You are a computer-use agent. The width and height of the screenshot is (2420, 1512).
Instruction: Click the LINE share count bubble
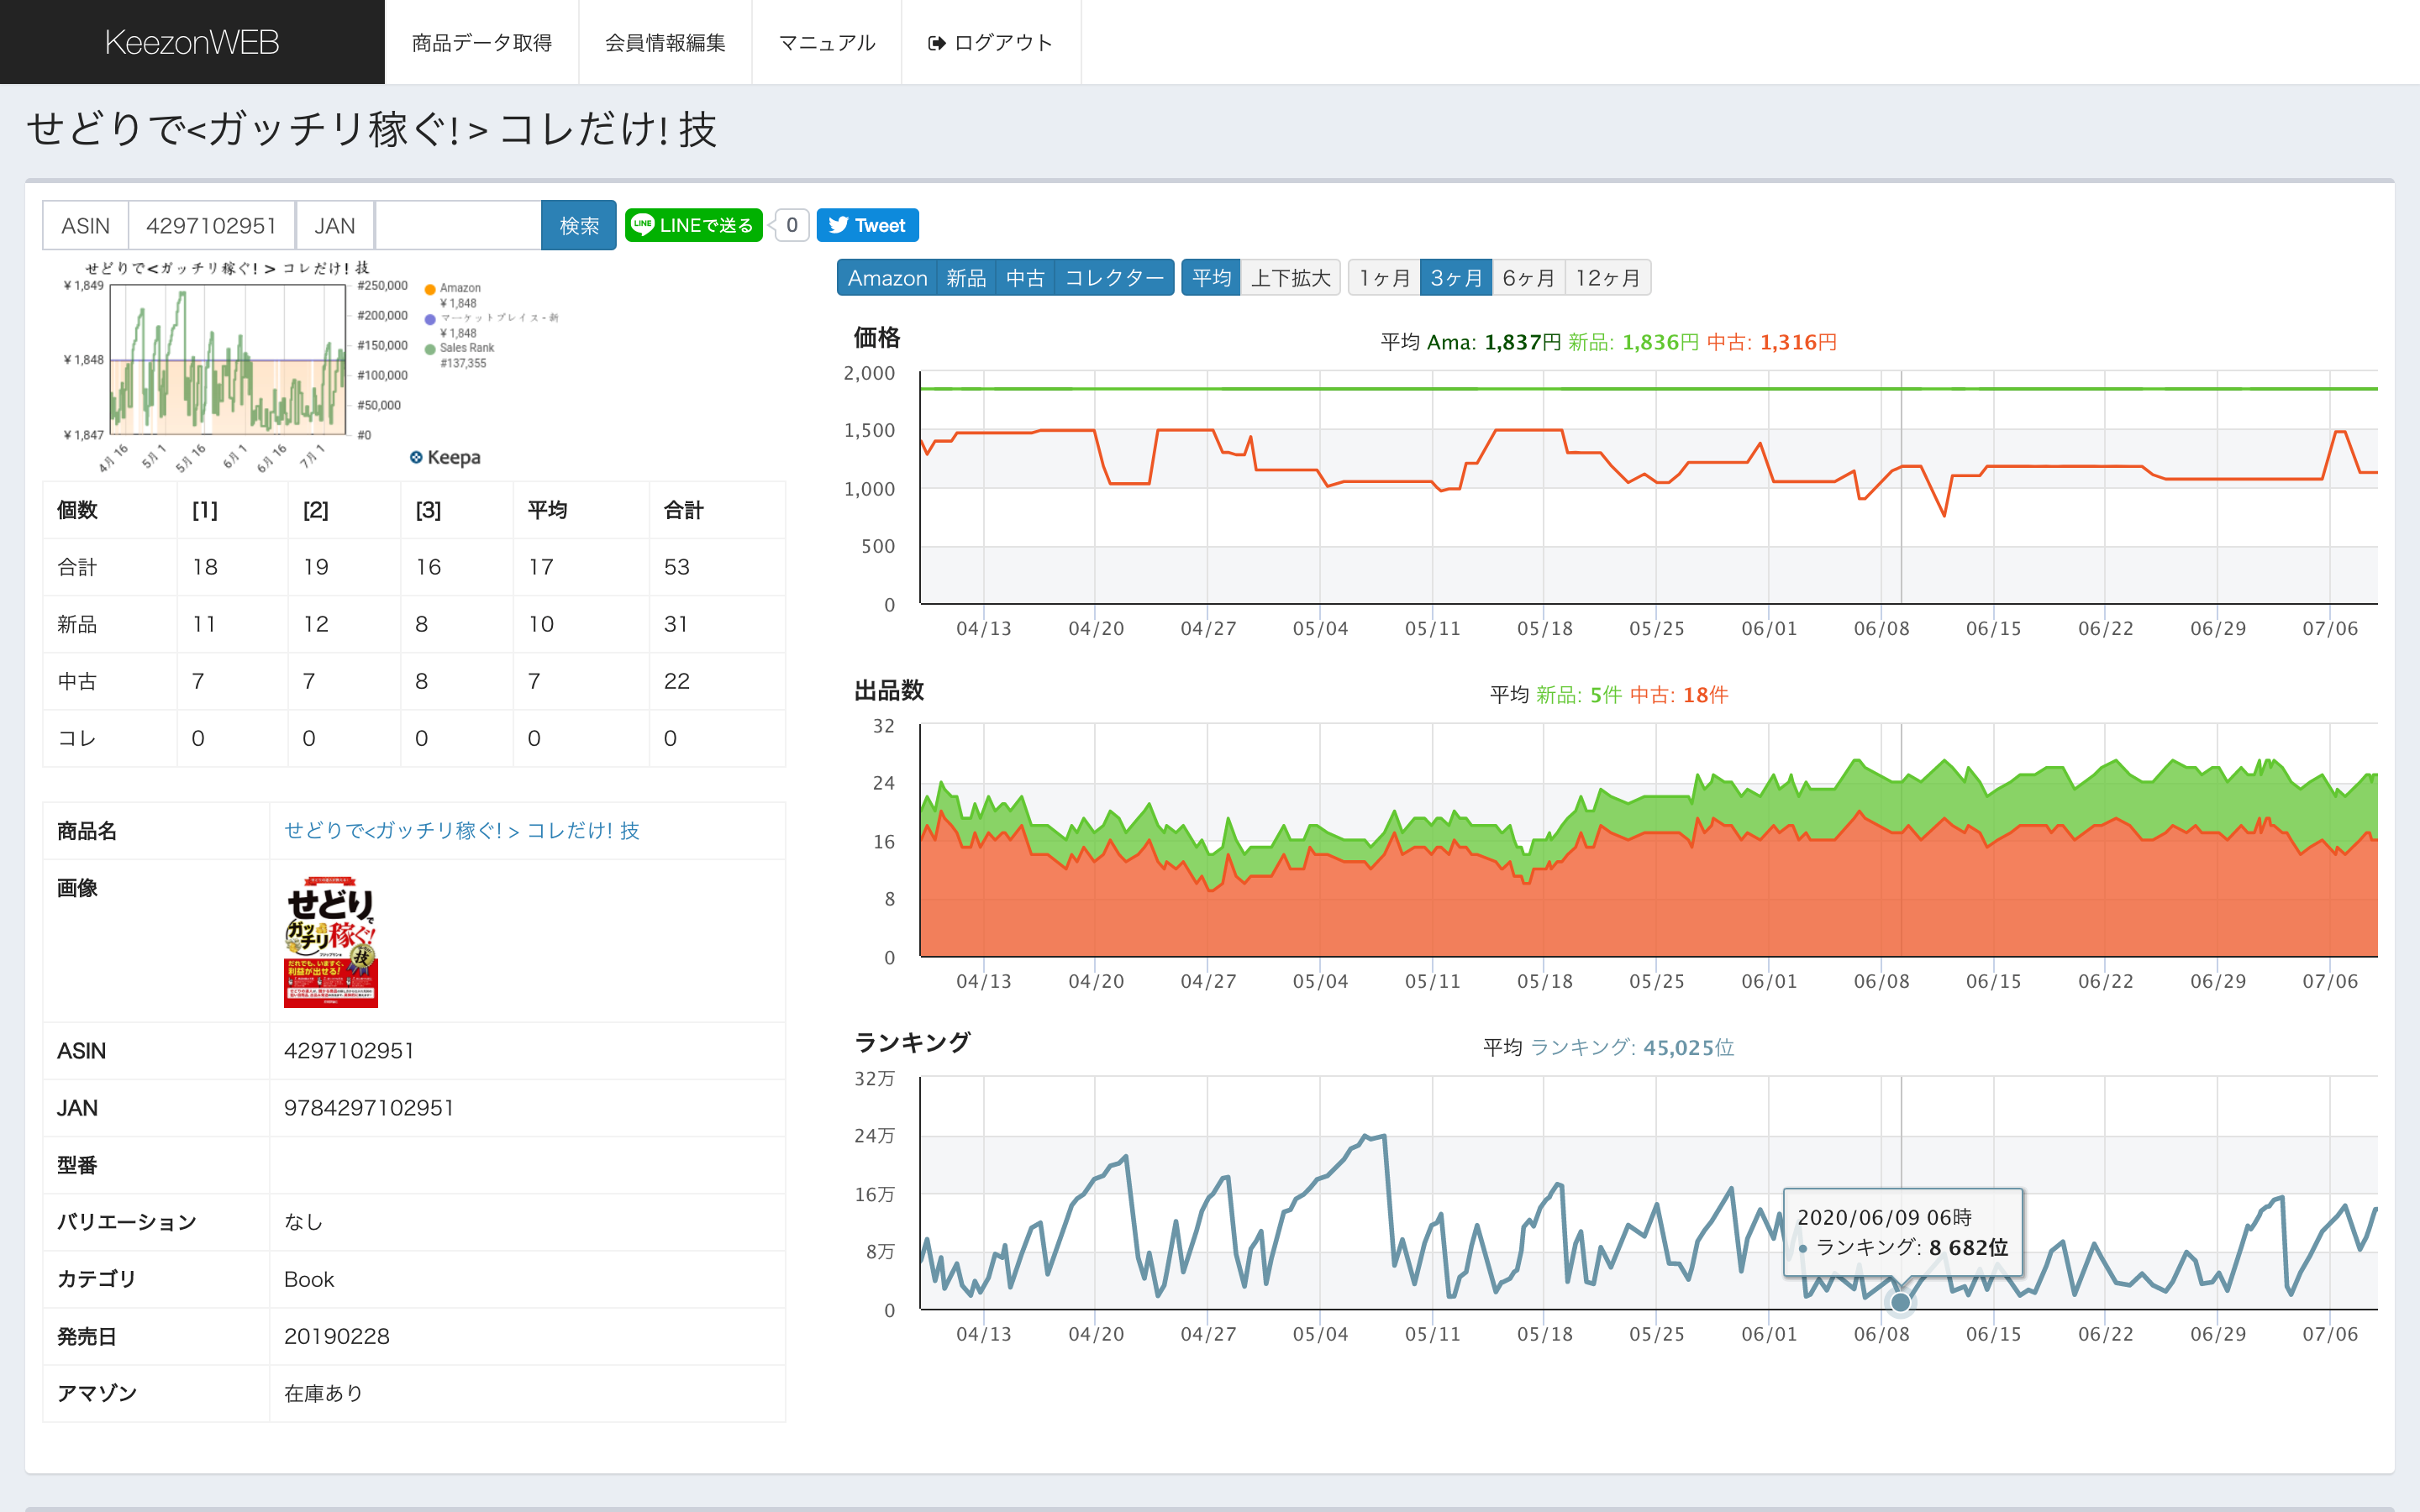click(x=791, y=225)
